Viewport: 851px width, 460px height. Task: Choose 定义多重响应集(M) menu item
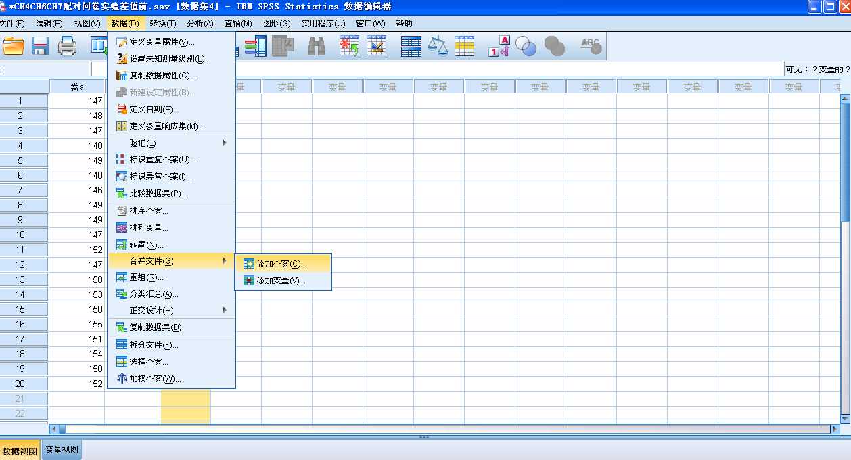click(171, 126)
